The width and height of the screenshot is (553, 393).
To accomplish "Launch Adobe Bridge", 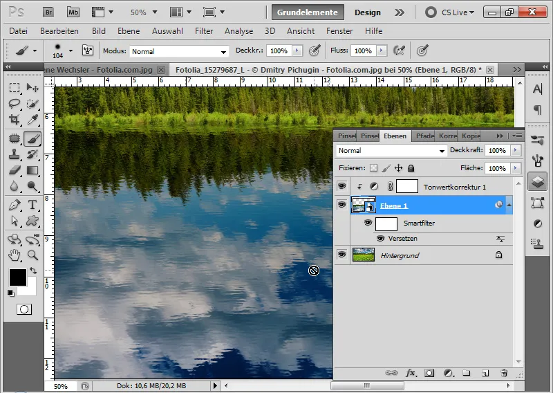I will 48,12.
